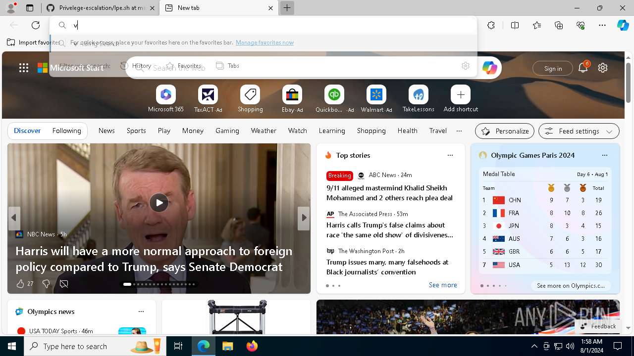Image resolution: width=634 pixels, height=356 pixels.
Task: Go to the next carousel story
Action: (x=304, y=218)
